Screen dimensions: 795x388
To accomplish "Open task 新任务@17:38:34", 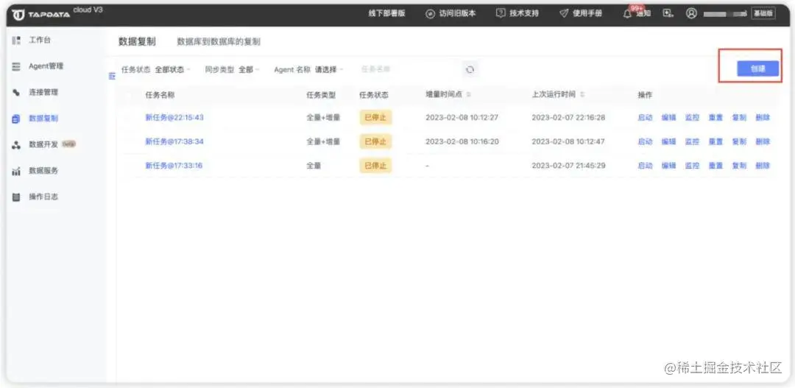I will (x=174, y=141).
